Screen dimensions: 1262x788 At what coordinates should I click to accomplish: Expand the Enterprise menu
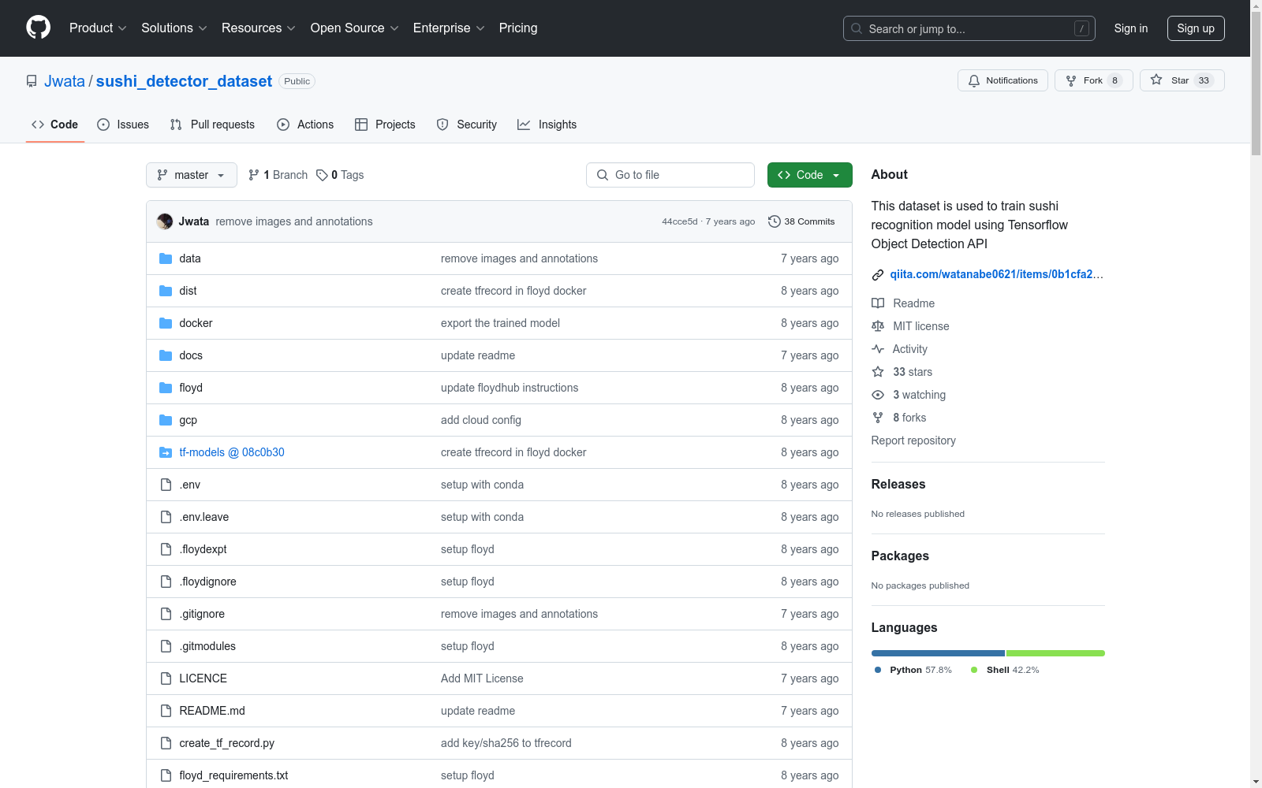click(449, 28)
